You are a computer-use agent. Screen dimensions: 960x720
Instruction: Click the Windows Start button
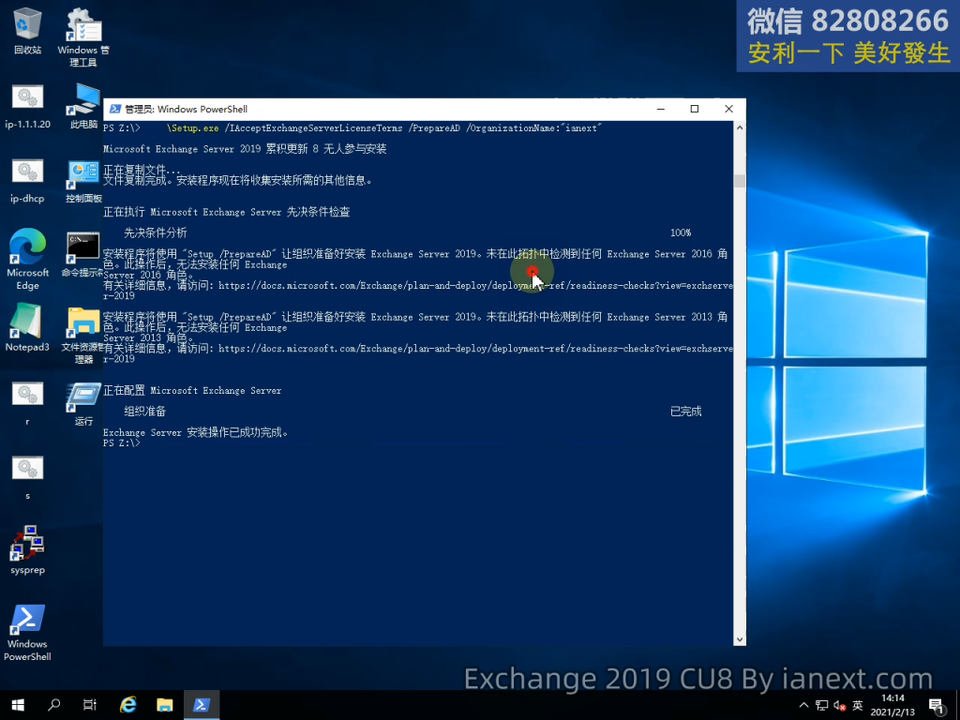point(18,705)
